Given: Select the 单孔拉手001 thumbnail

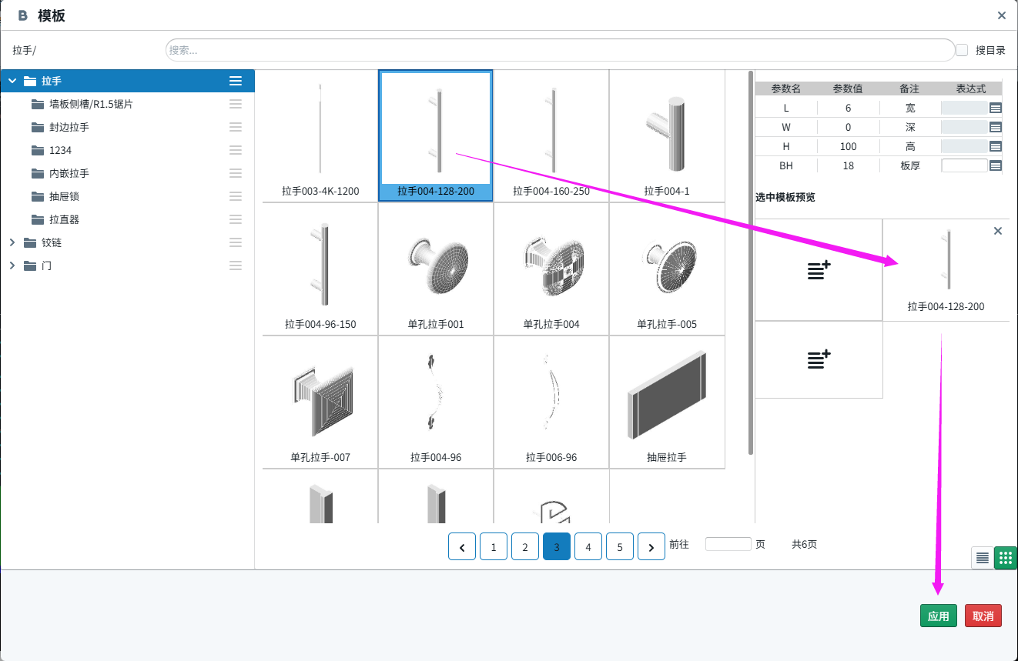Looking at the screenshot, I should 436,269.
